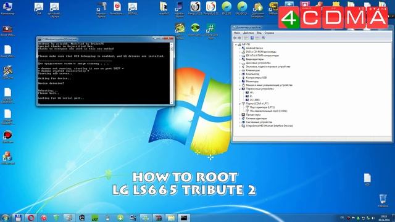Expand the Контроллеры USB node
The height and width of the screenshot is (222, 395).
click(239, 78)
